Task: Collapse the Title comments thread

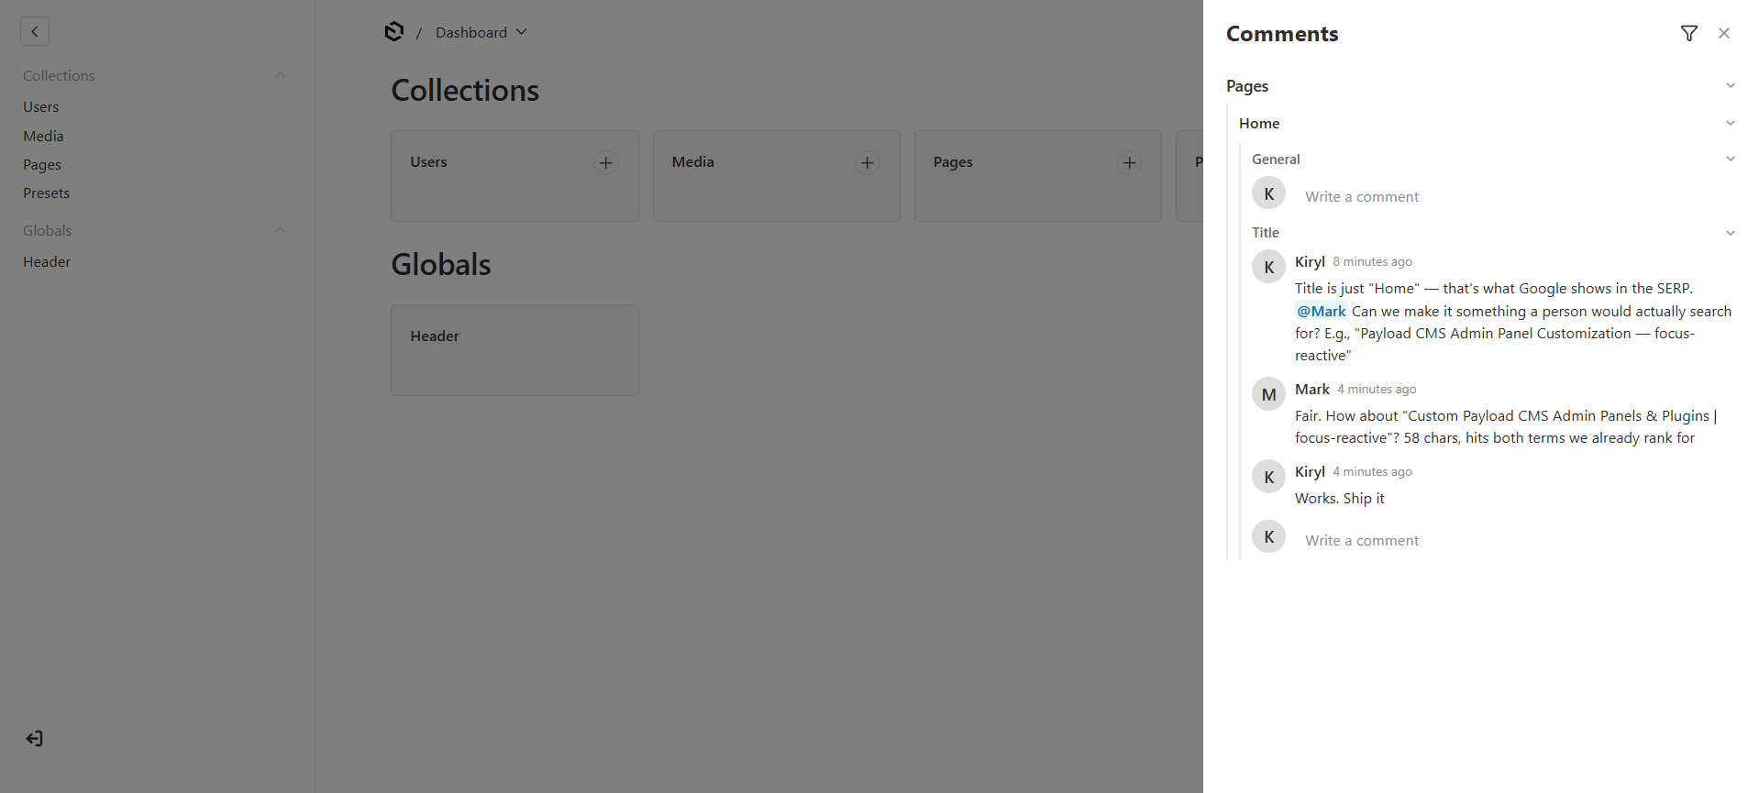Action: [1731, 233]
